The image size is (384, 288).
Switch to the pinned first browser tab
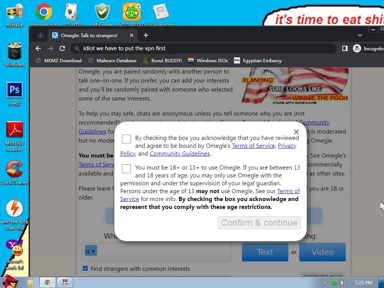(40, 35)
